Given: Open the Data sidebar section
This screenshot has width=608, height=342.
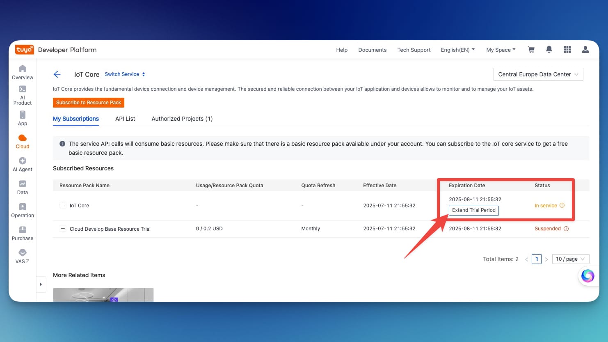Looking at the screenshot, I should 23,187.
